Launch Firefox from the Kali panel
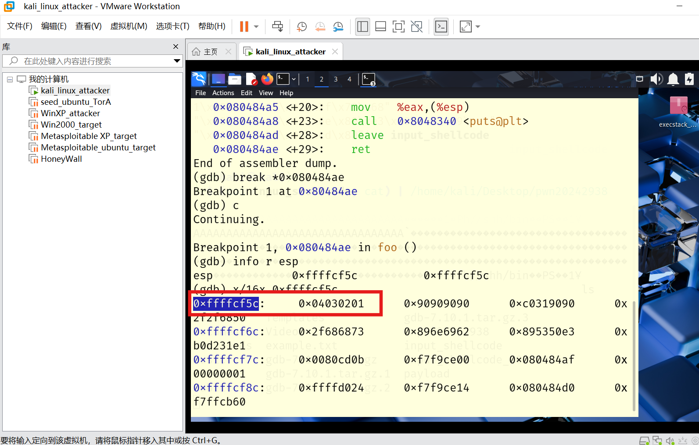The image size is (699, 445). [x=267, y=79]
